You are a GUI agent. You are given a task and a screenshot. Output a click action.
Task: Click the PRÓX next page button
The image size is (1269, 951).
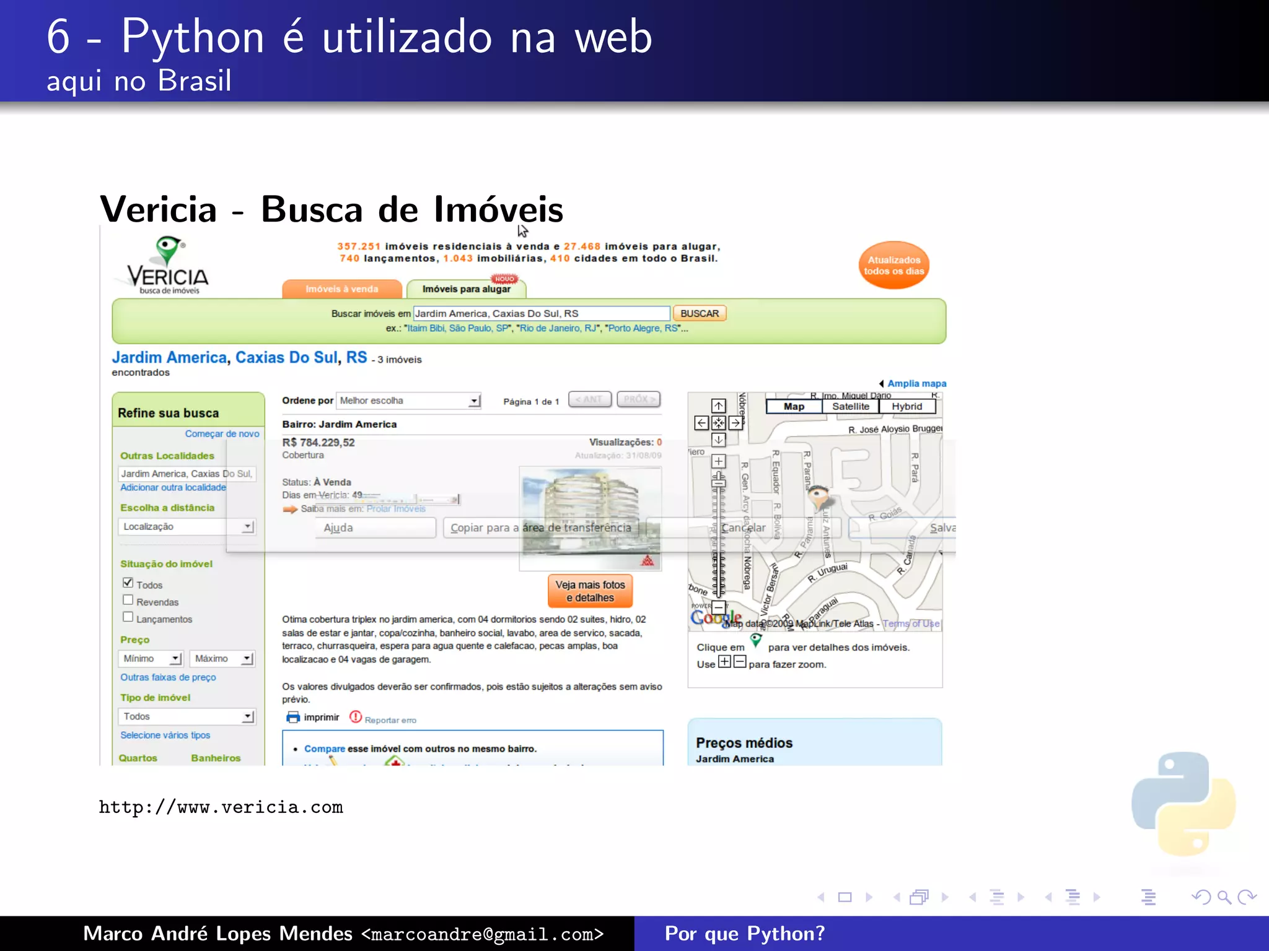(639, 400)
